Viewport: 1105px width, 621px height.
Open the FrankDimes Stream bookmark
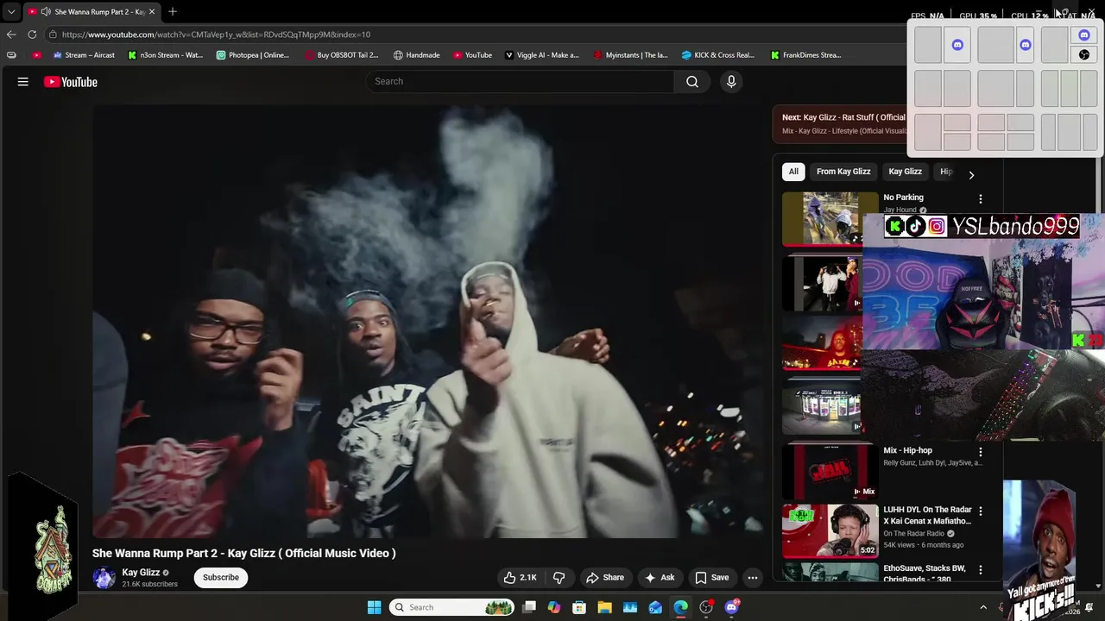point(805,55)
